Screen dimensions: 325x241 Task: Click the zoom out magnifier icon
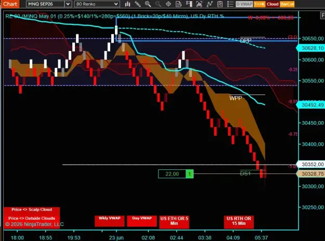[158, 4]
